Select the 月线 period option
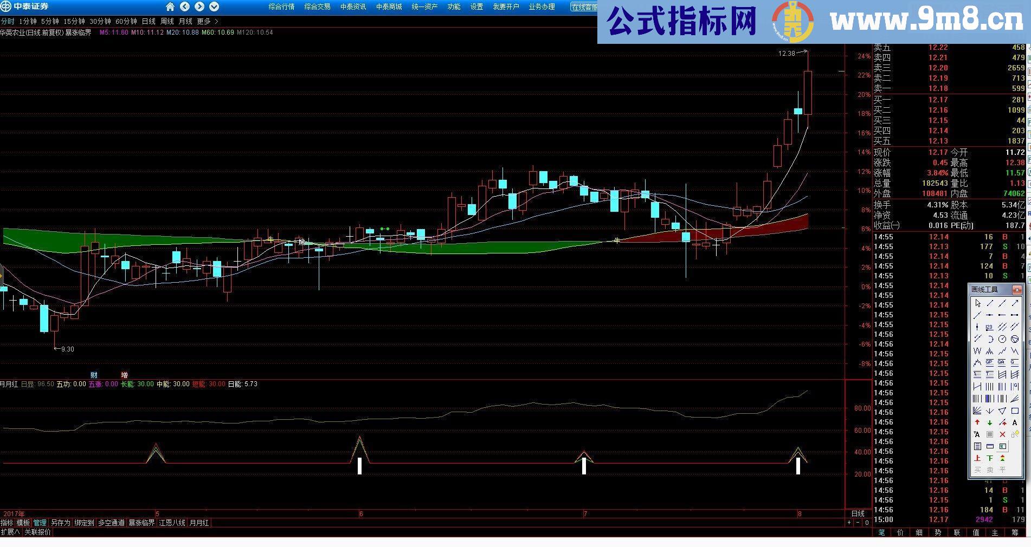 tap(185, 21)
